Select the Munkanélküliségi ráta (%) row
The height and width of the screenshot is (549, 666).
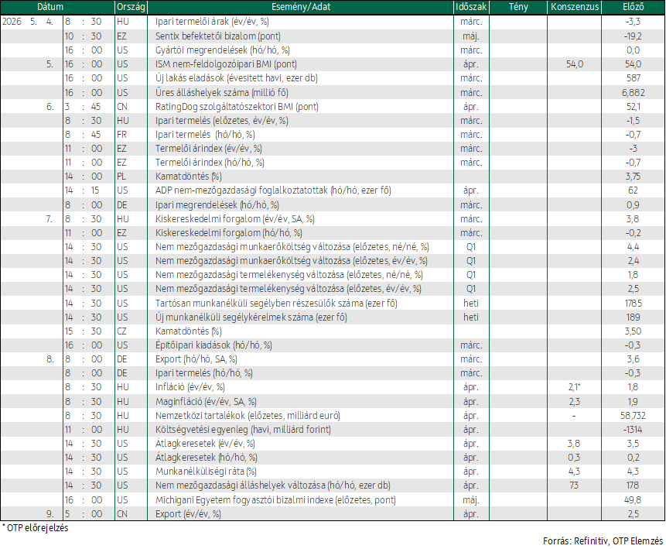click(x=333, y=471)
